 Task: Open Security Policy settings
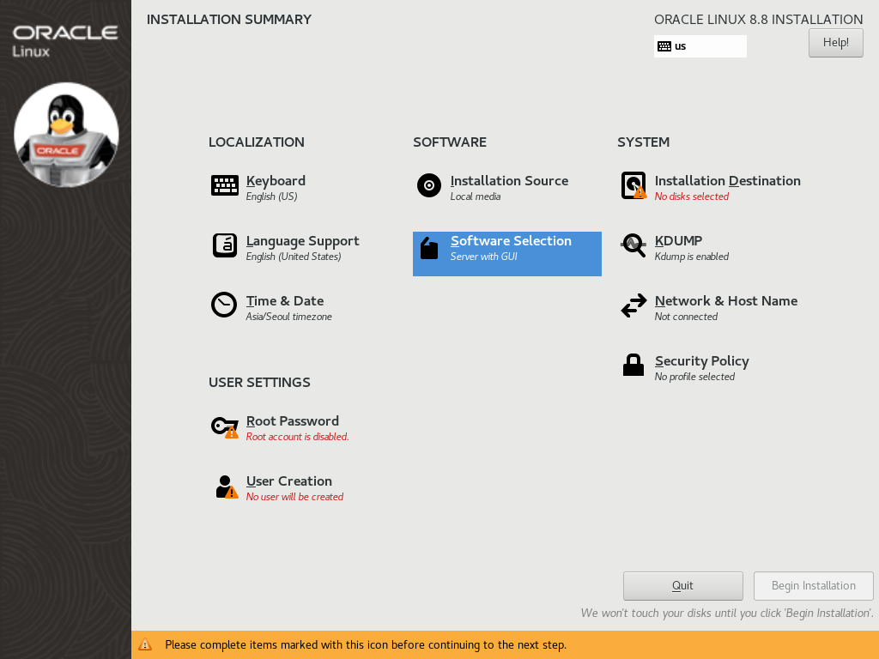click(702, 361)
